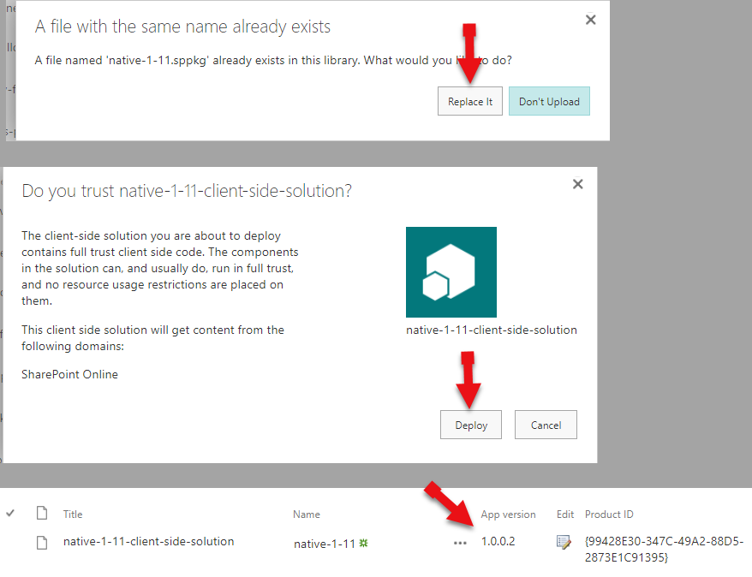Click the teal solution package icon
Image resolution: width=752 pixels, height=577 pixels.
coord(451,272)
